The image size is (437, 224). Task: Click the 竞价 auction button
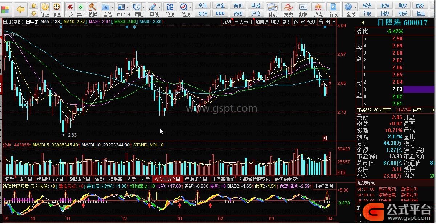click(x=238, y=5)
